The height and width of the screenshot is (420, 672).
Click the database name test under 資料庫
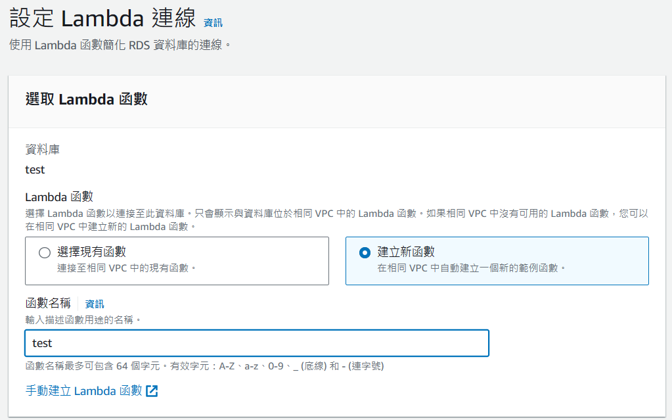[35, 170]
